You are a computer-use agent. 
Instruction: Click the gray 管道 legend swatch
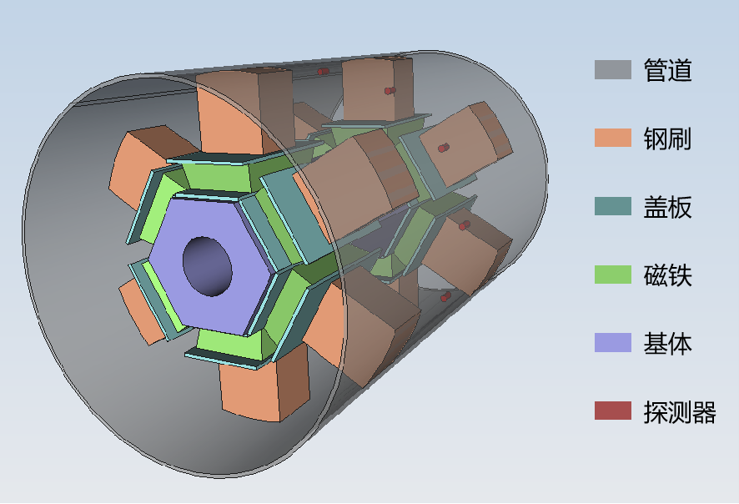click(613, 70)
